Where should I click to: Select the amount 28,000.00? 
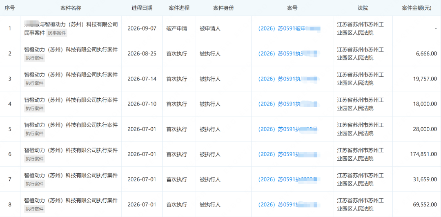425,129
